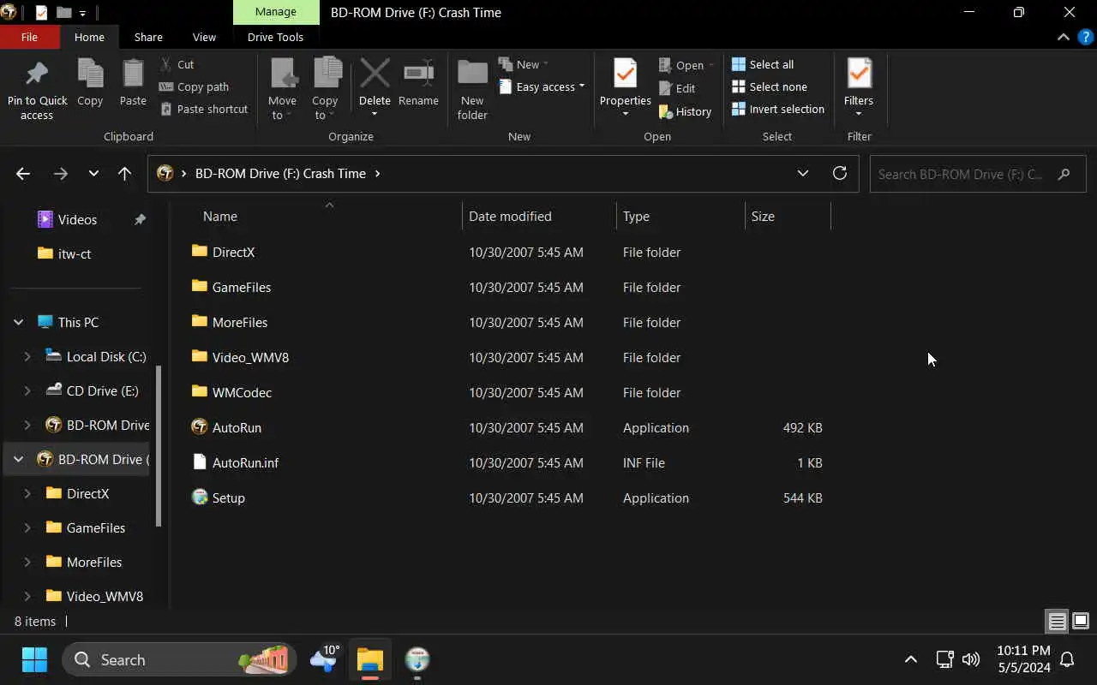Open address bar history dropdown
1097x685 pixels.
803,173
